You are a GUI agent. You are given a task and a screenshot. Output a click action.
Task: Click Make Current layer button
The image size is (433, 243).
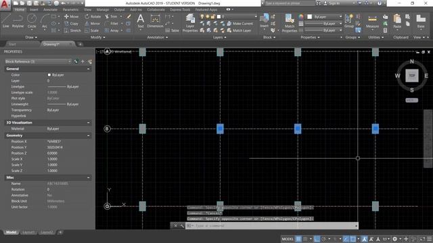[240, 24]
